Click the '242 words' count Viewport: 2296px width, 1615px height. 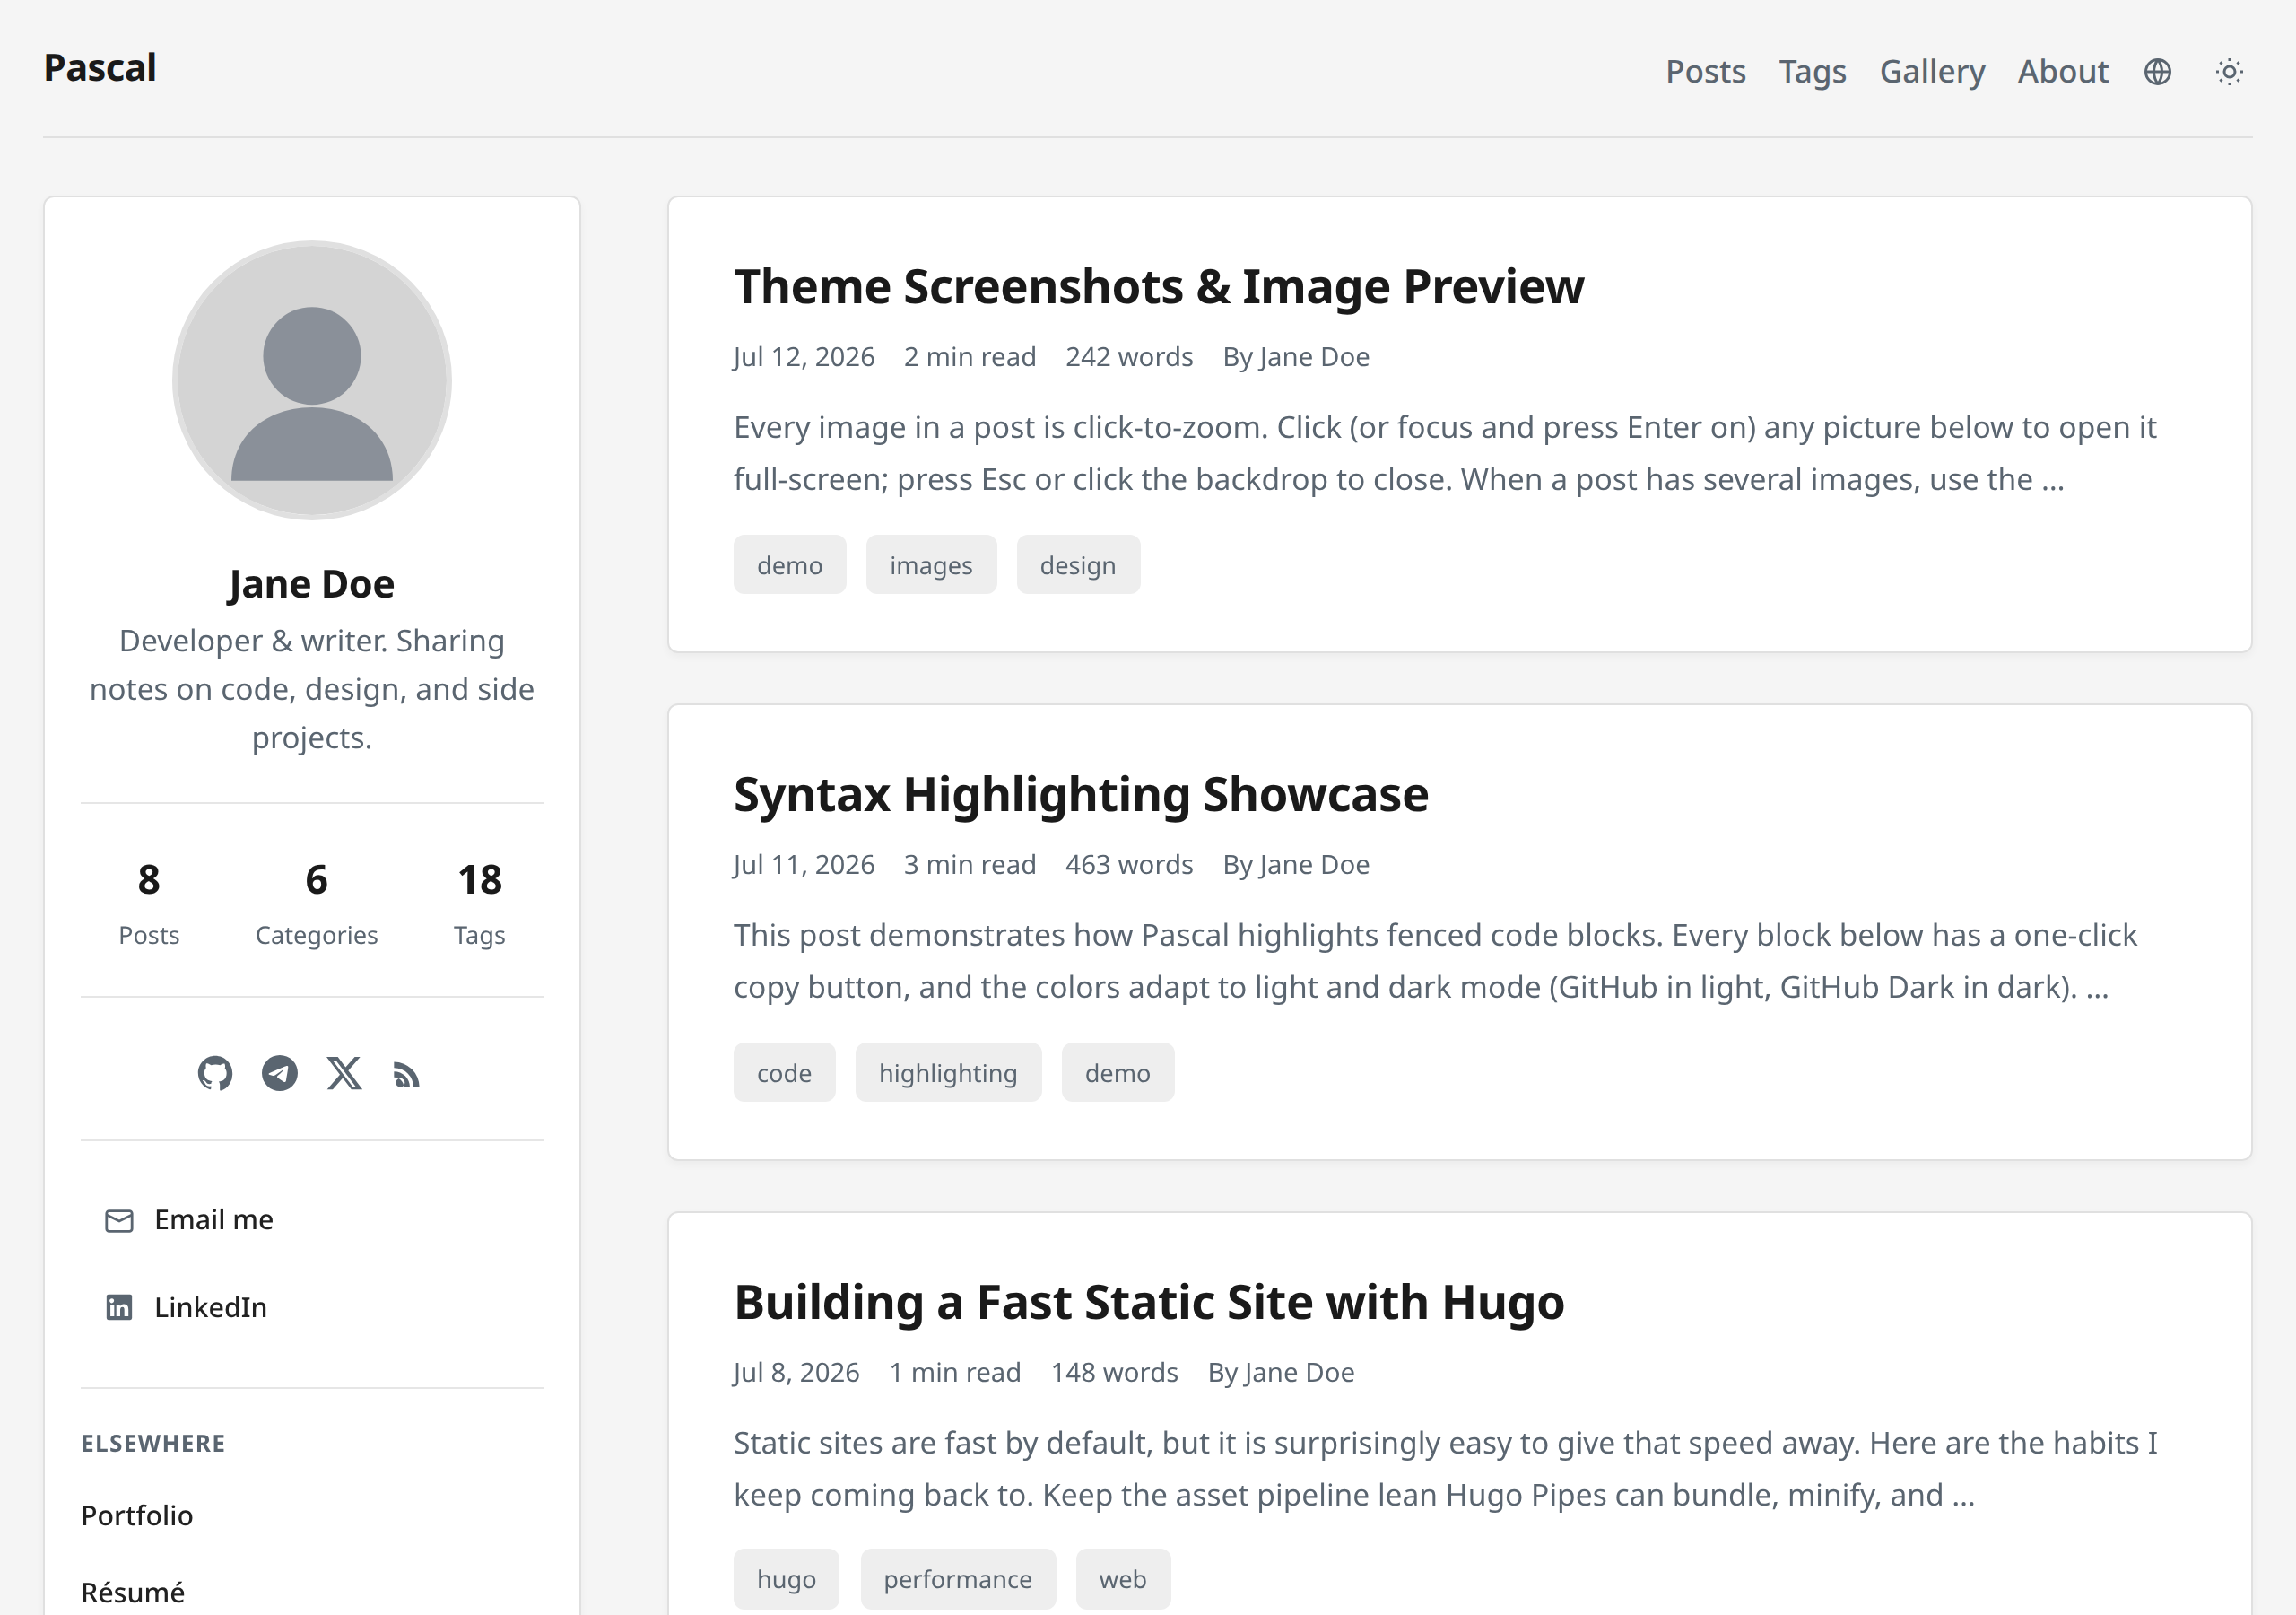1129,357
